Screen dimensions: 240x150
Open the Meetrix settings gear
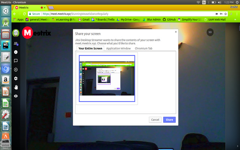tap(16, 78)
